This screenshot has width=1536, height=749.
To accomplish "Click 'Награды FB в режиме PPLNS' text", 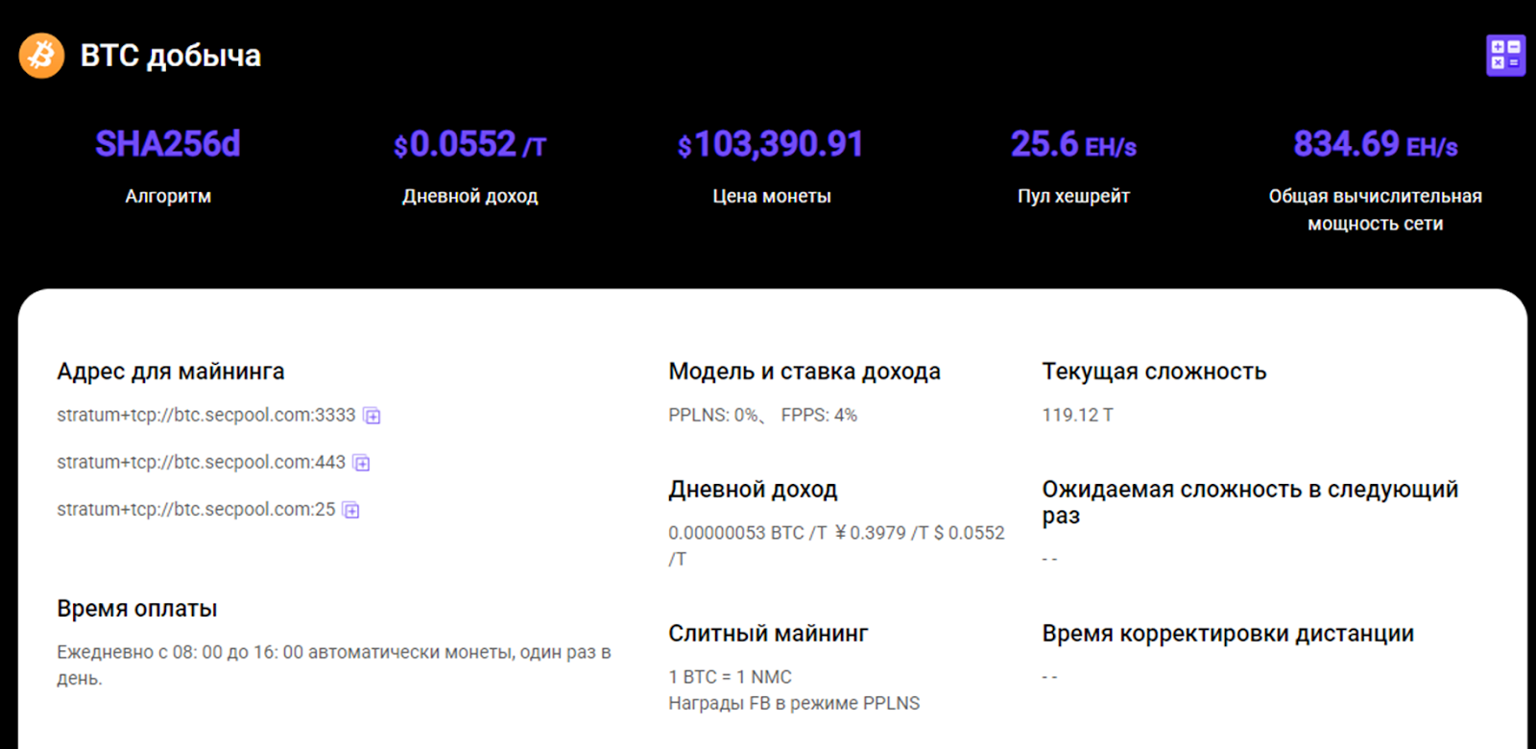I will [794, 703].
